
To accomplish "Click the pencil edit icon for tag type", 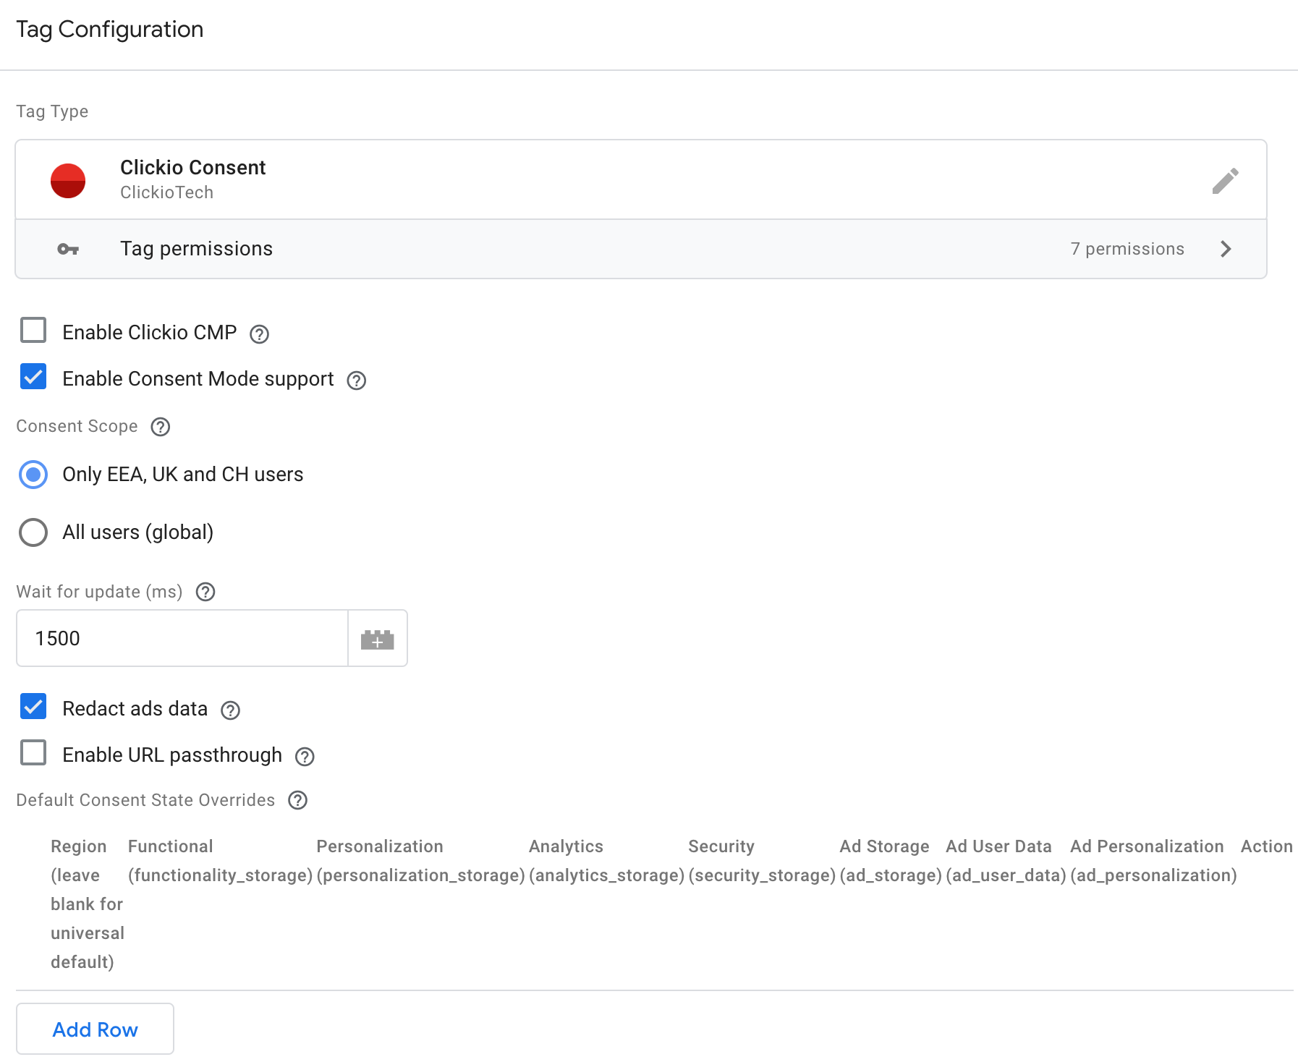I will [1226, 181].
